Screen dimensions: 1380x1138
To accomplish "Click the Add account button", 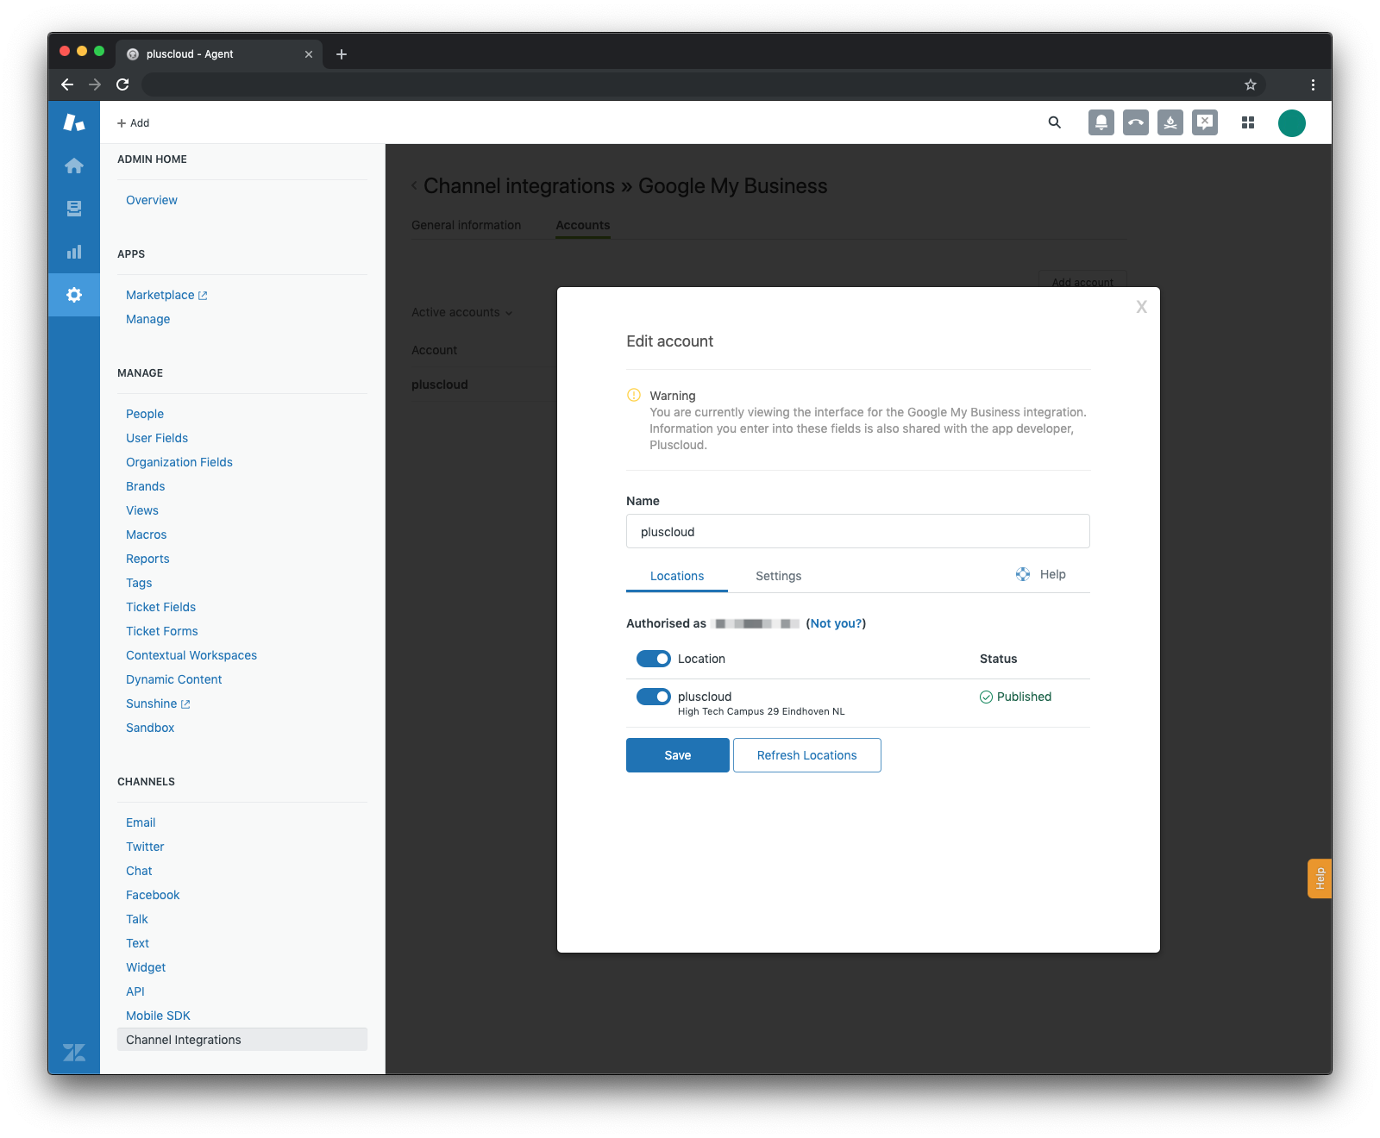I will pyautogui.click(x=1082, y=281).
